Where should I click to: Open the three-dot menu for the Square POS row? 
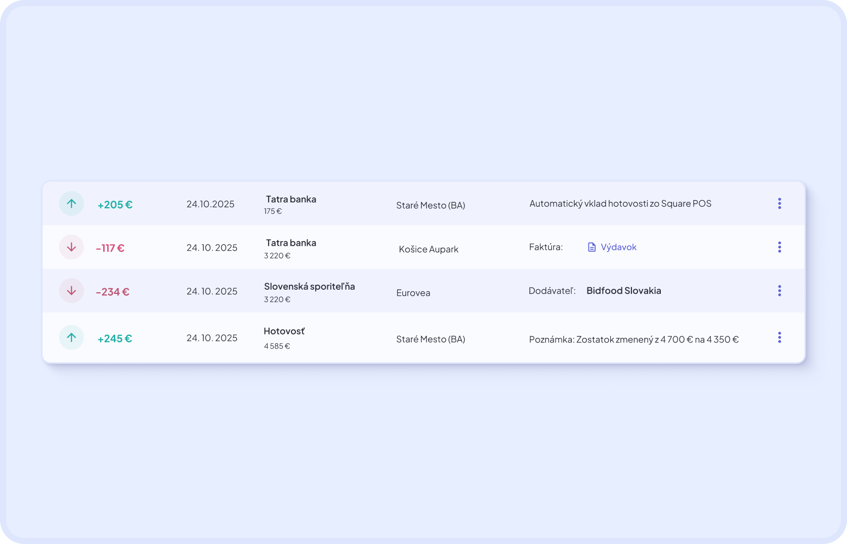[779, 204]
